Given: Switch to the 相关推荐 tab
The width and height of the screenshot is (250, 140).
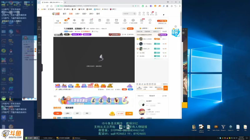Looking at the screenshot, I should coord(69,108).
